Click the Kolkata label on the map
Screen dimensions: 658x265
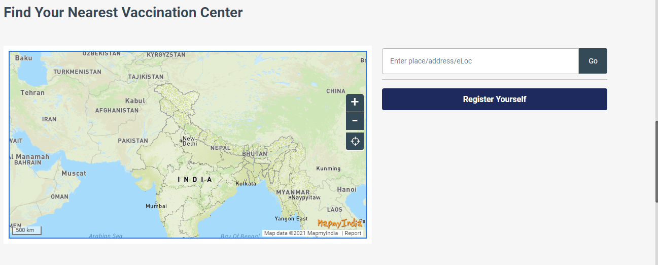246,183
